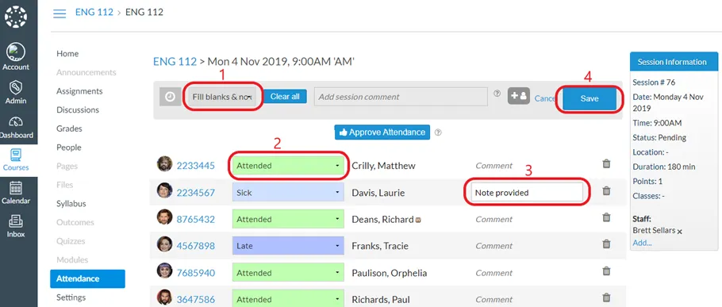Delete Deans, Richard row with trash icon
722x307 pixels.
click(x=606, y=217)
